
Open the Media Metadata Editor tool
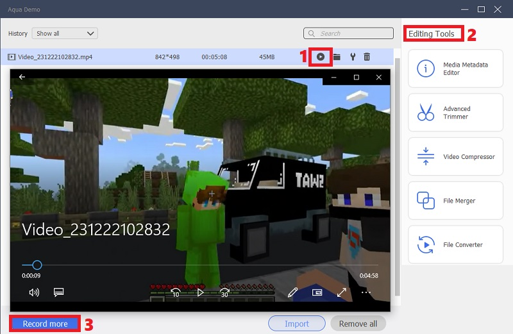coord(455,69)
